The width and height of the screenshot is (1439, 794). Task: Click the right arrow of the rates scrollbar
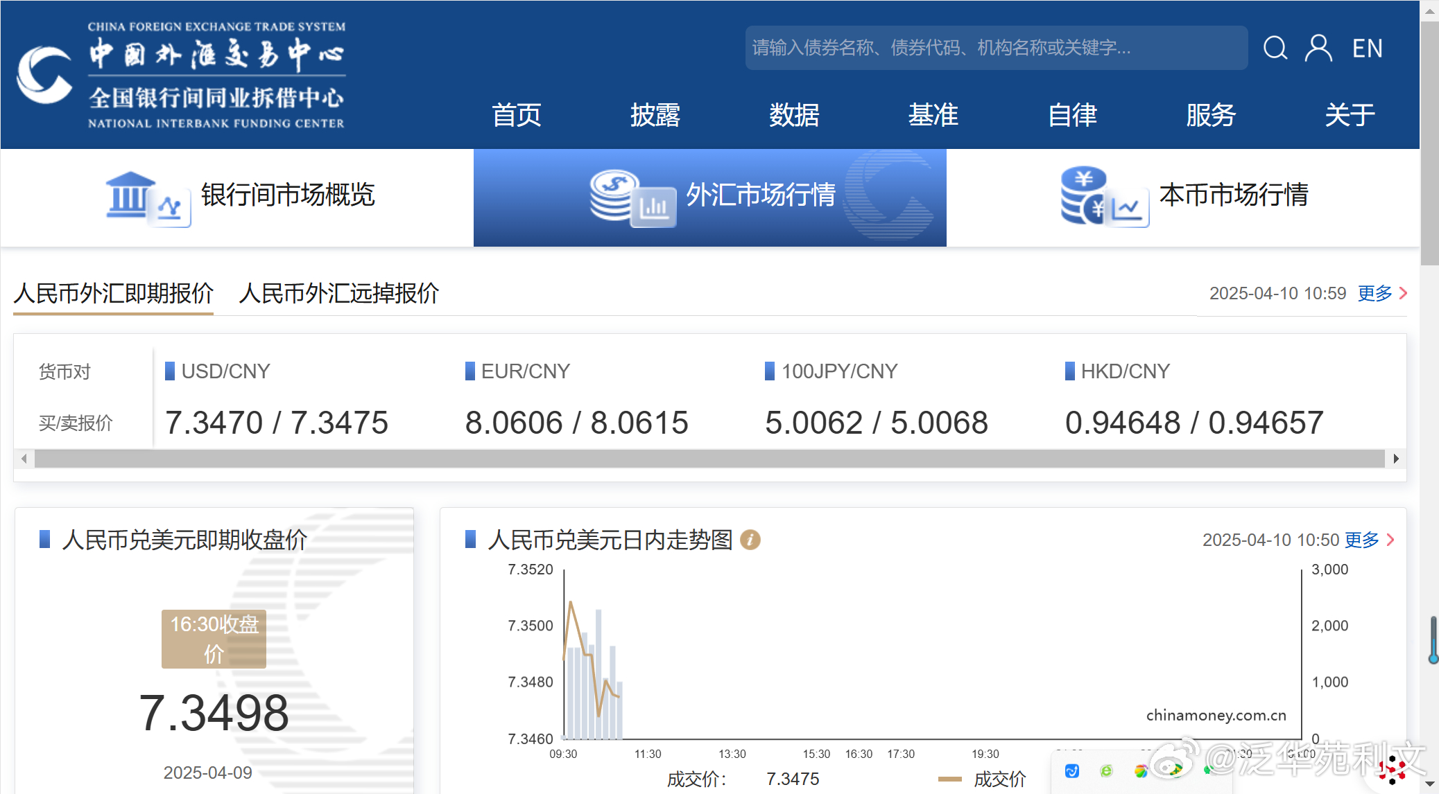(1396, 458)
